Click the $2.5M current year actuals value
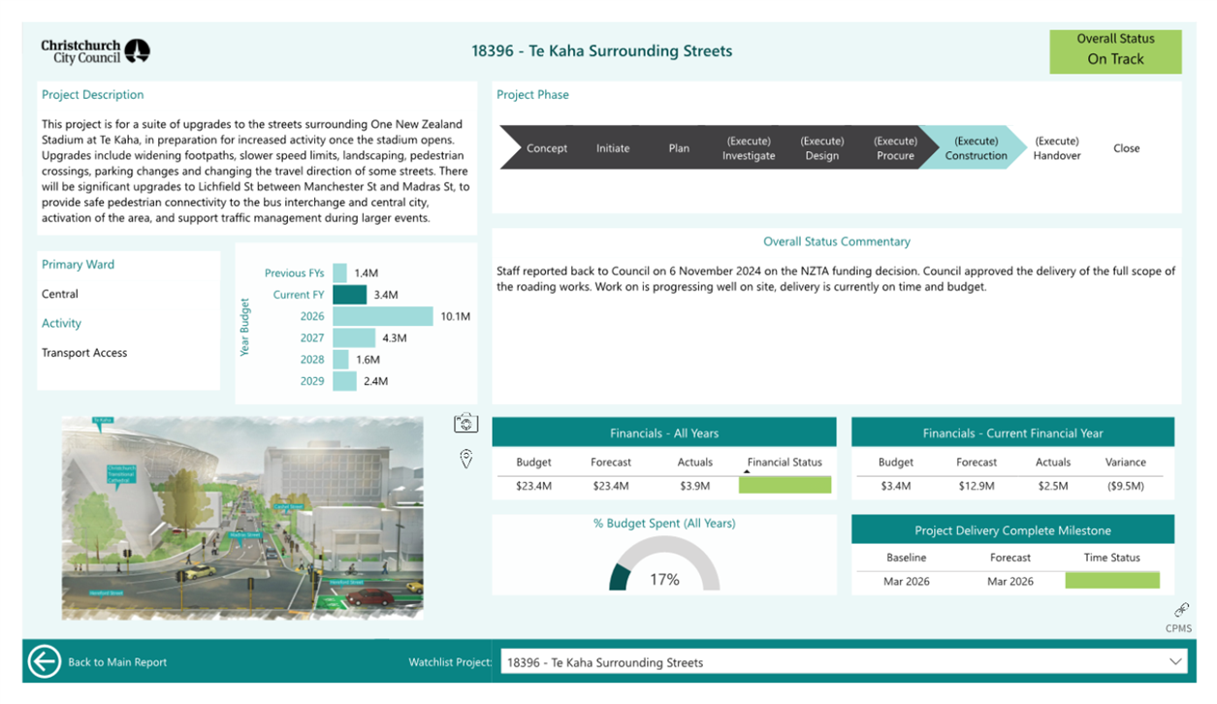Screen dimensions: 1217x704 (1053, 486)
